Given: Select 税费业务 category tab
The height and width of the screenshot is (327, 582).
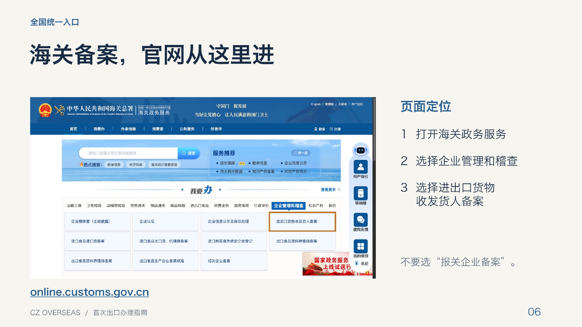Looking at the screenshot, I should click(x=221, y=206).
